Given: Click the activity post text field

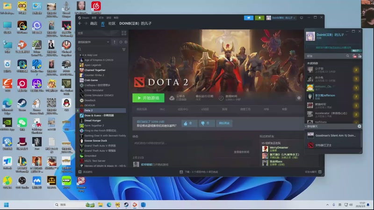Looking at the screenshot, I should (192, 143).
